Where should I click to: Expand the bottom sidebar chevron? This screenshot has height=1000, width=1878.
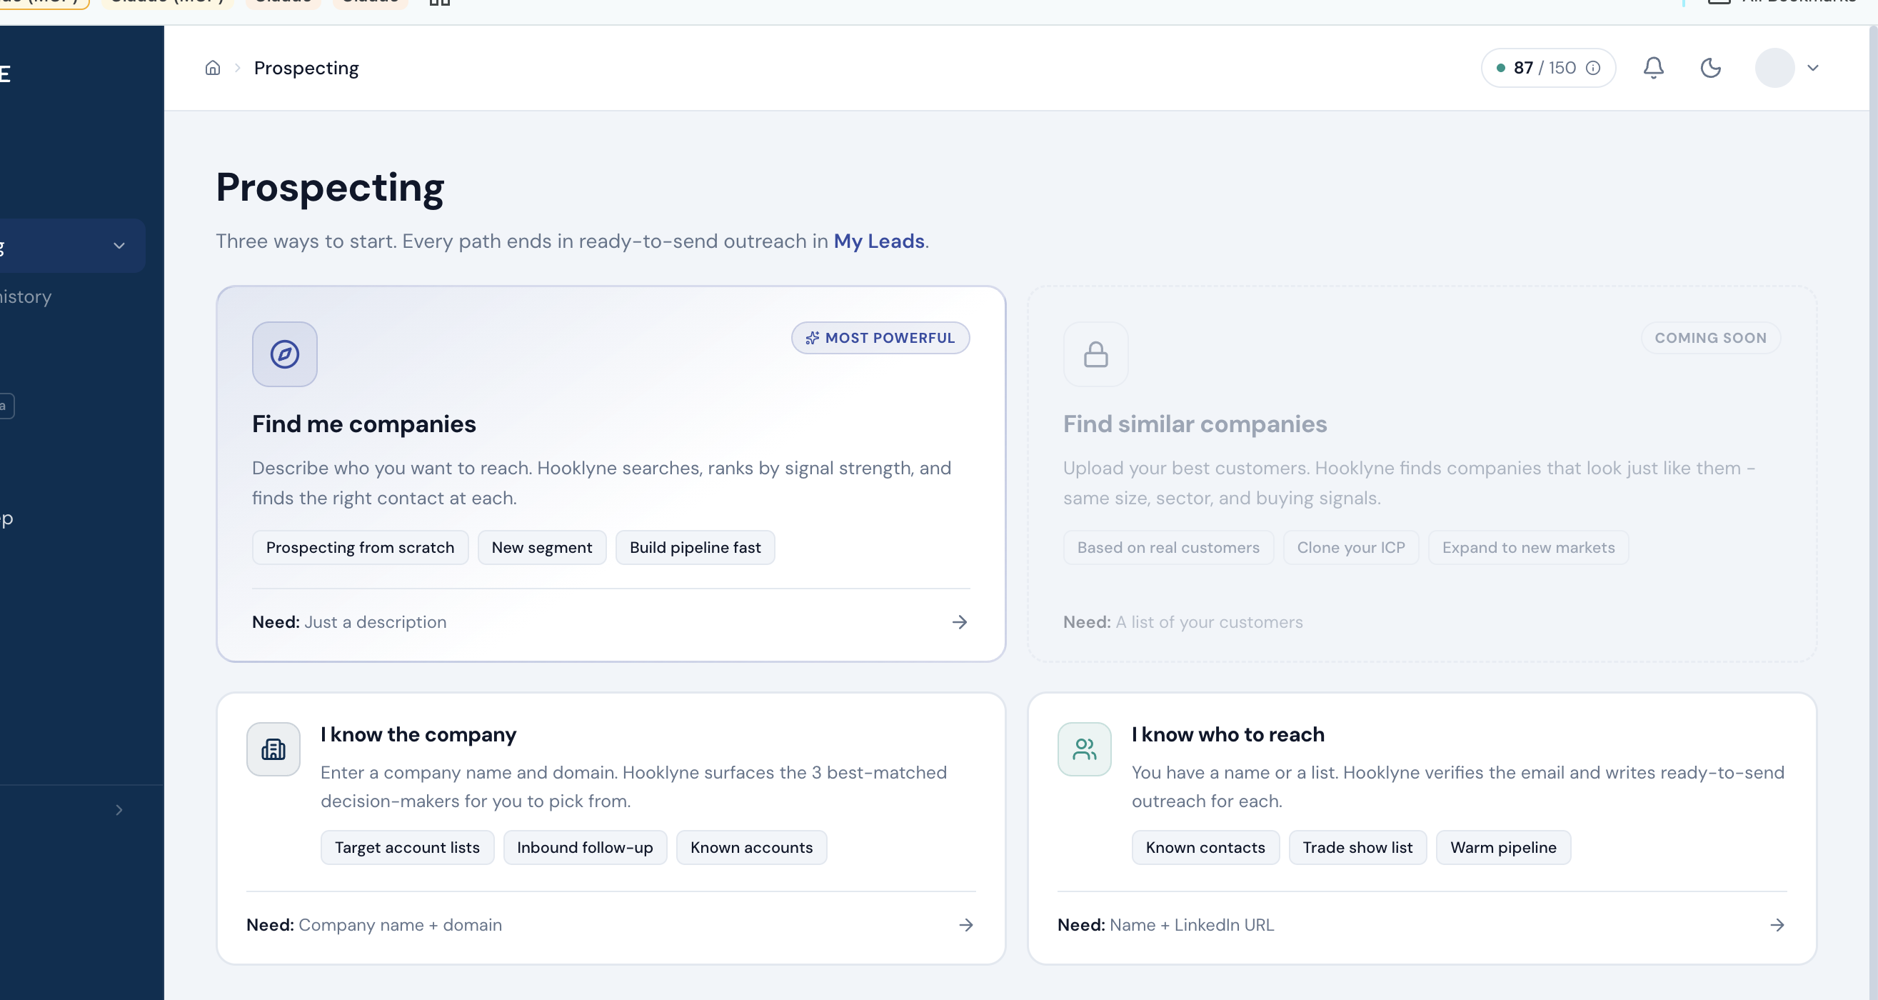tap(119, 811)
